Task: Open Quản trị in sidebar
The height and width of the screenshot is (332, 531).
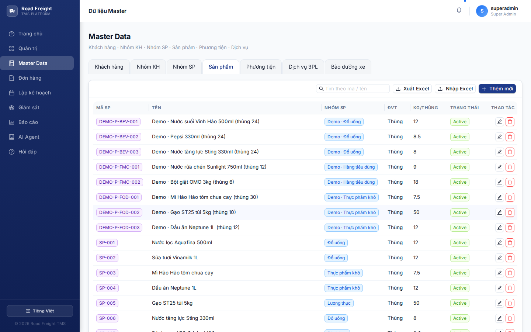Action: (37, 48)
